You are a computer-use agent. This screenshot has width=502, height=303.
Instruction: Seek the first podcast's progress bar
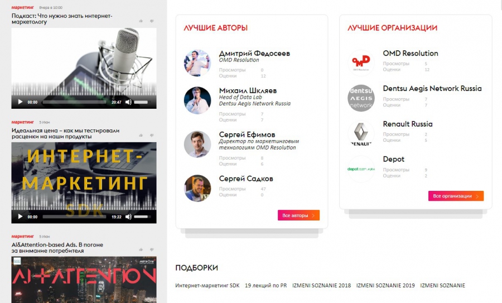point(74,102)
